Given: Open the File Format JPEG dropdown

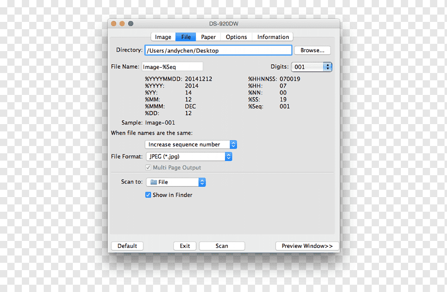Looking at the screenshot, I should (189, 156).
